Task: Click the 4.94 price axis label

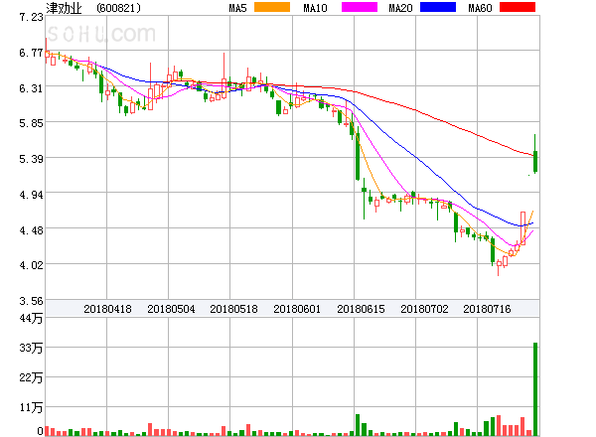Action: 31,195
